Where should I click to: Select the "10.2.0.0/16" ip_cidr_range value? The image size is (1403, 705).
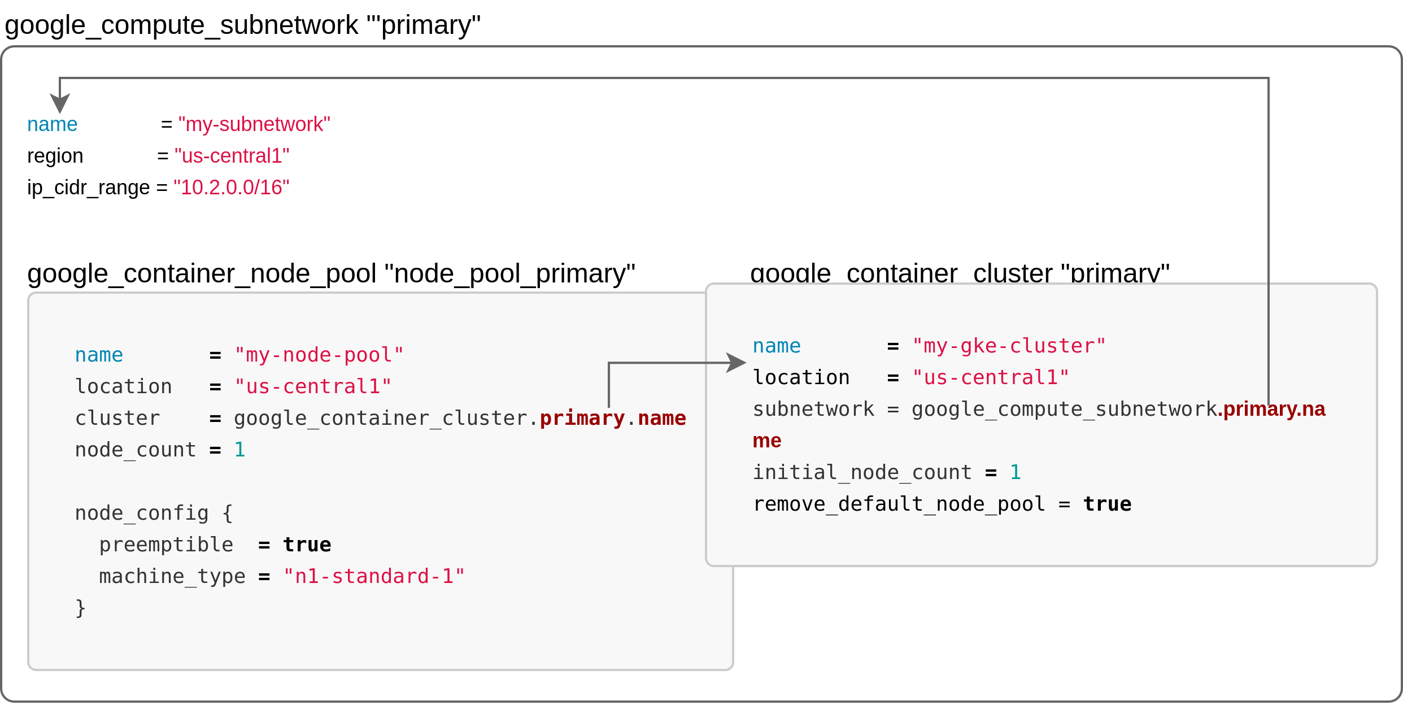point(231,188)
